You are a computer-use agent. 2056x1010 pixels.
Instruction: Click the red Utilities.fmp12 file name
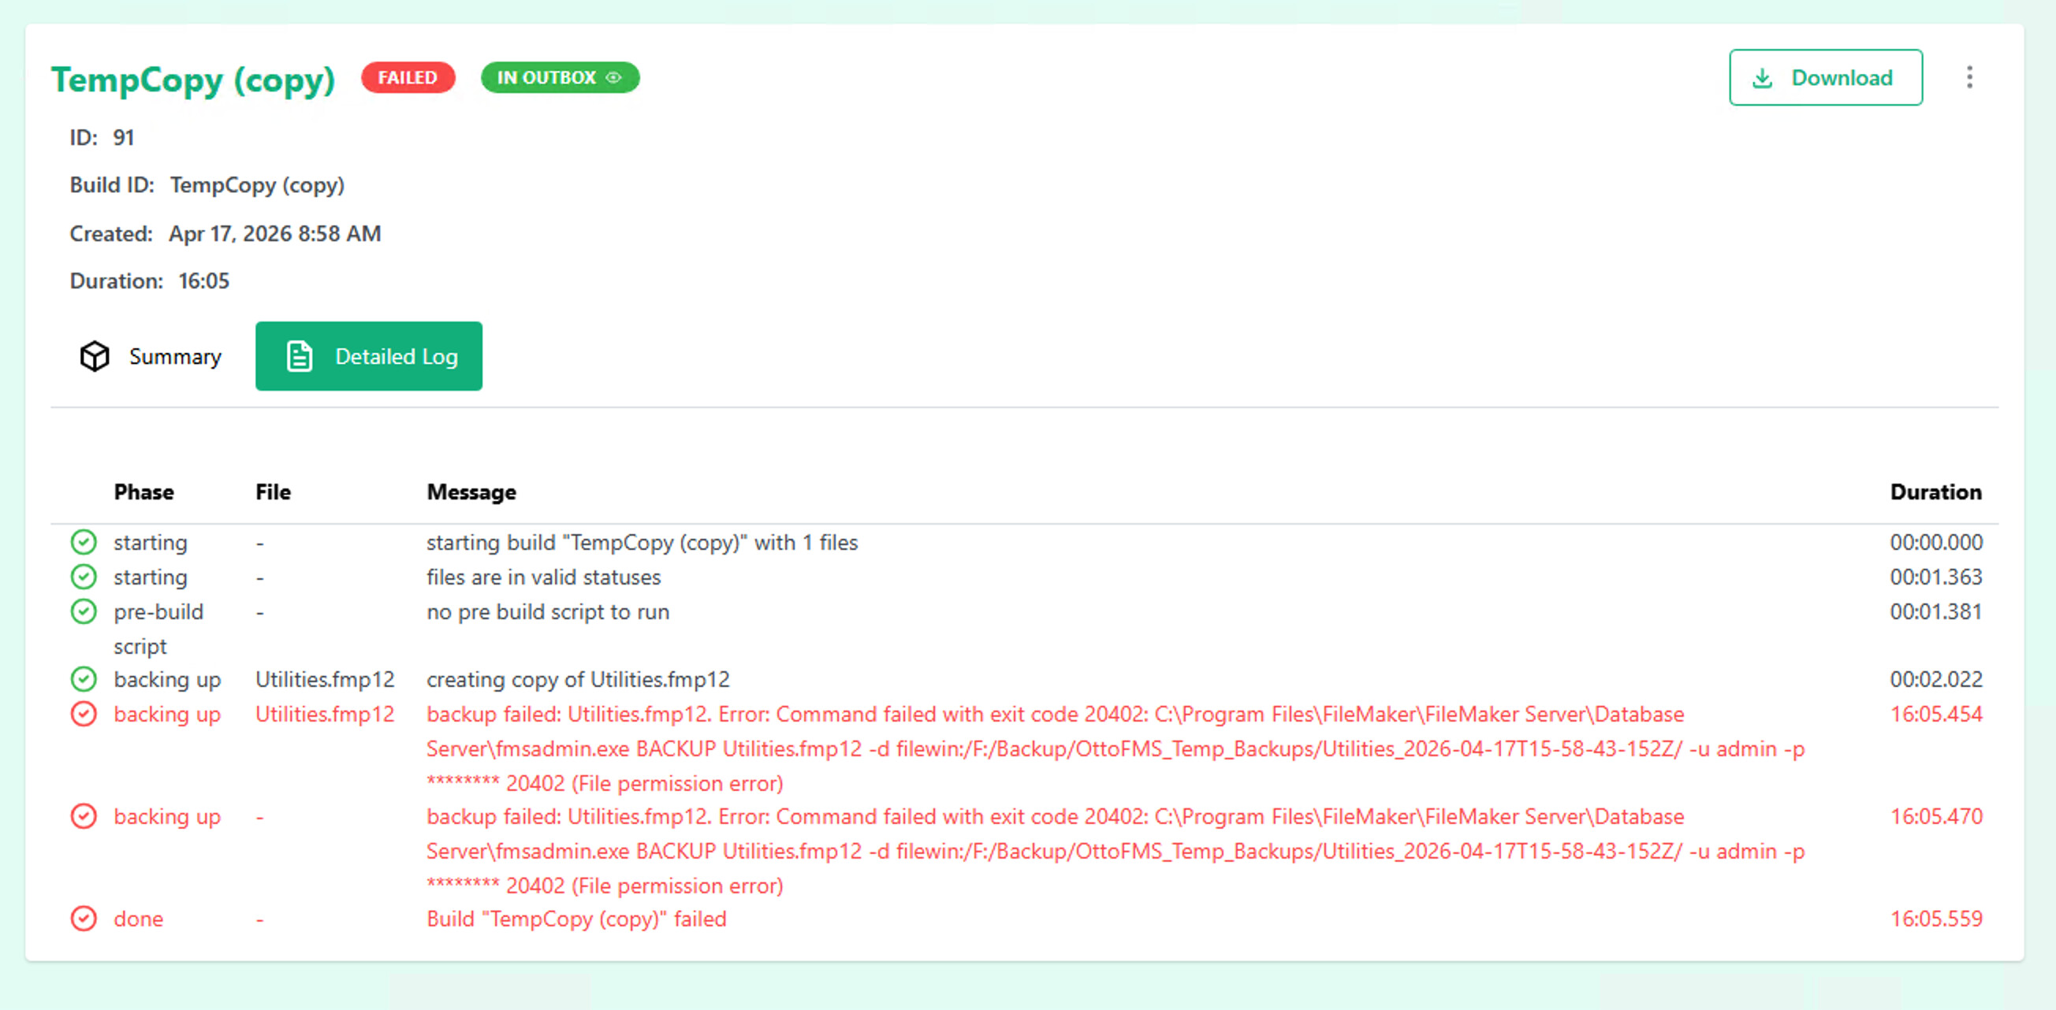[x=324, y=714]
